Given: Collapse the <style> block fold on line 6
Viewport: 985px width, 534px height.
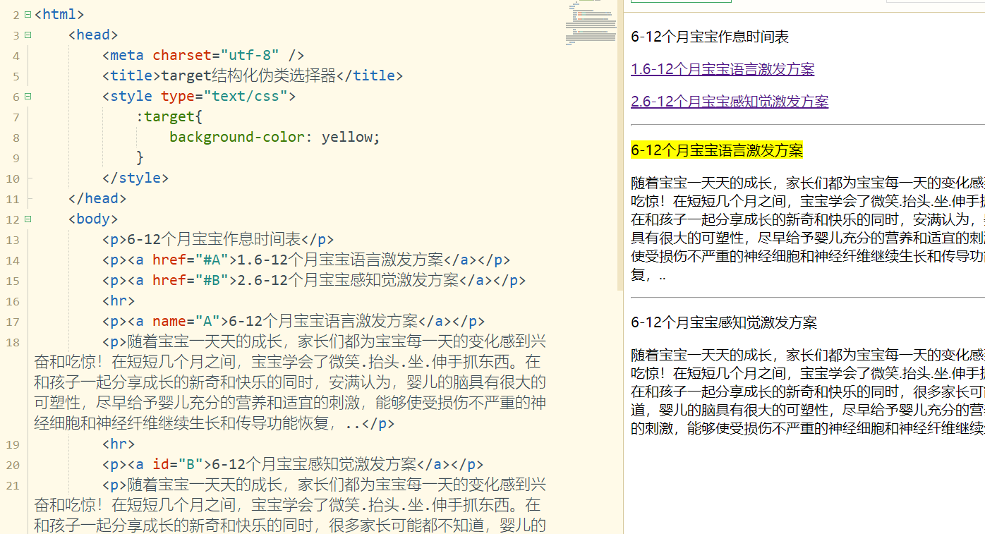Looking at the screenshot, I should tap(28, 96).
